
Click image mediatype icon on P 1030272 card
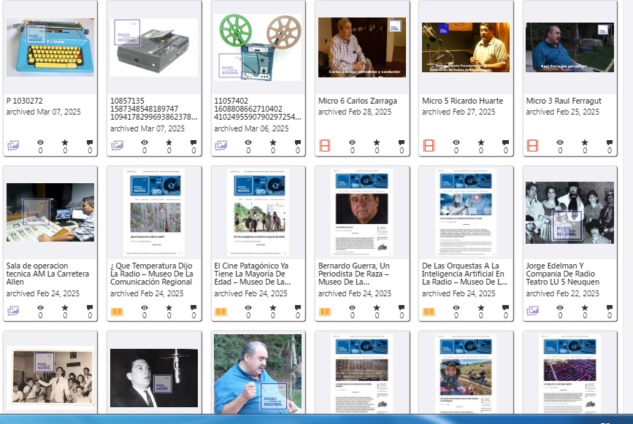(x=13, y=145)
